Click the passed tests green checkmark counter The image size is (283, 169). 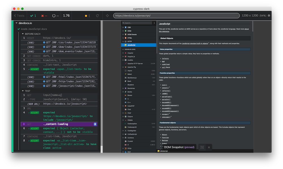(x=33, y=16)
